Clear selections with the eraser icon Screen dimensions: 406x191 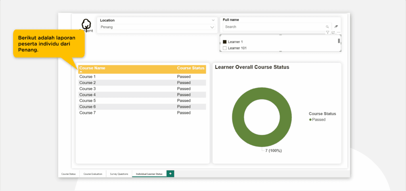[336, 26]
